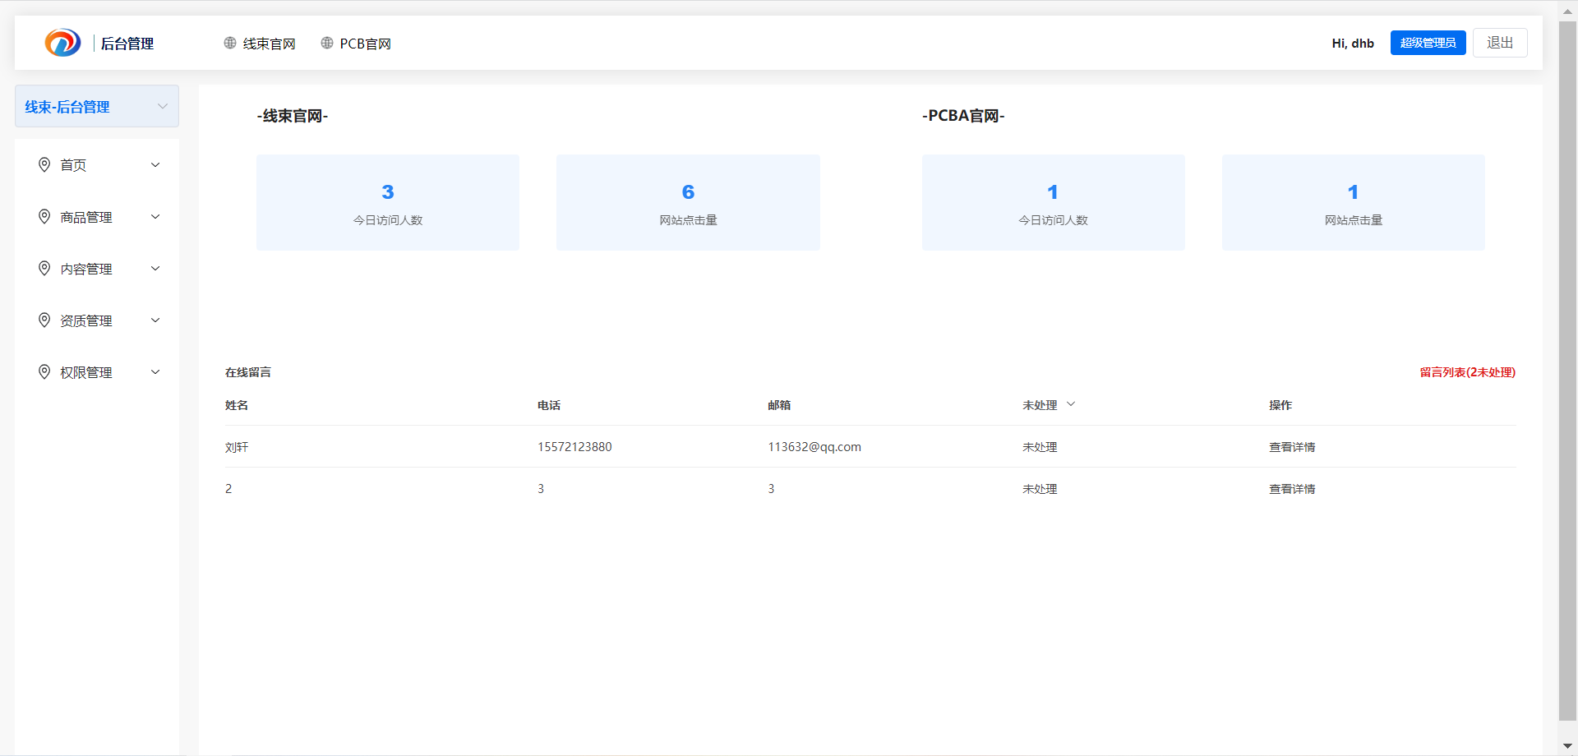Click the email 113632@qq.com
Viewport: 1578px width, 756px height.
tap(814, 447)
